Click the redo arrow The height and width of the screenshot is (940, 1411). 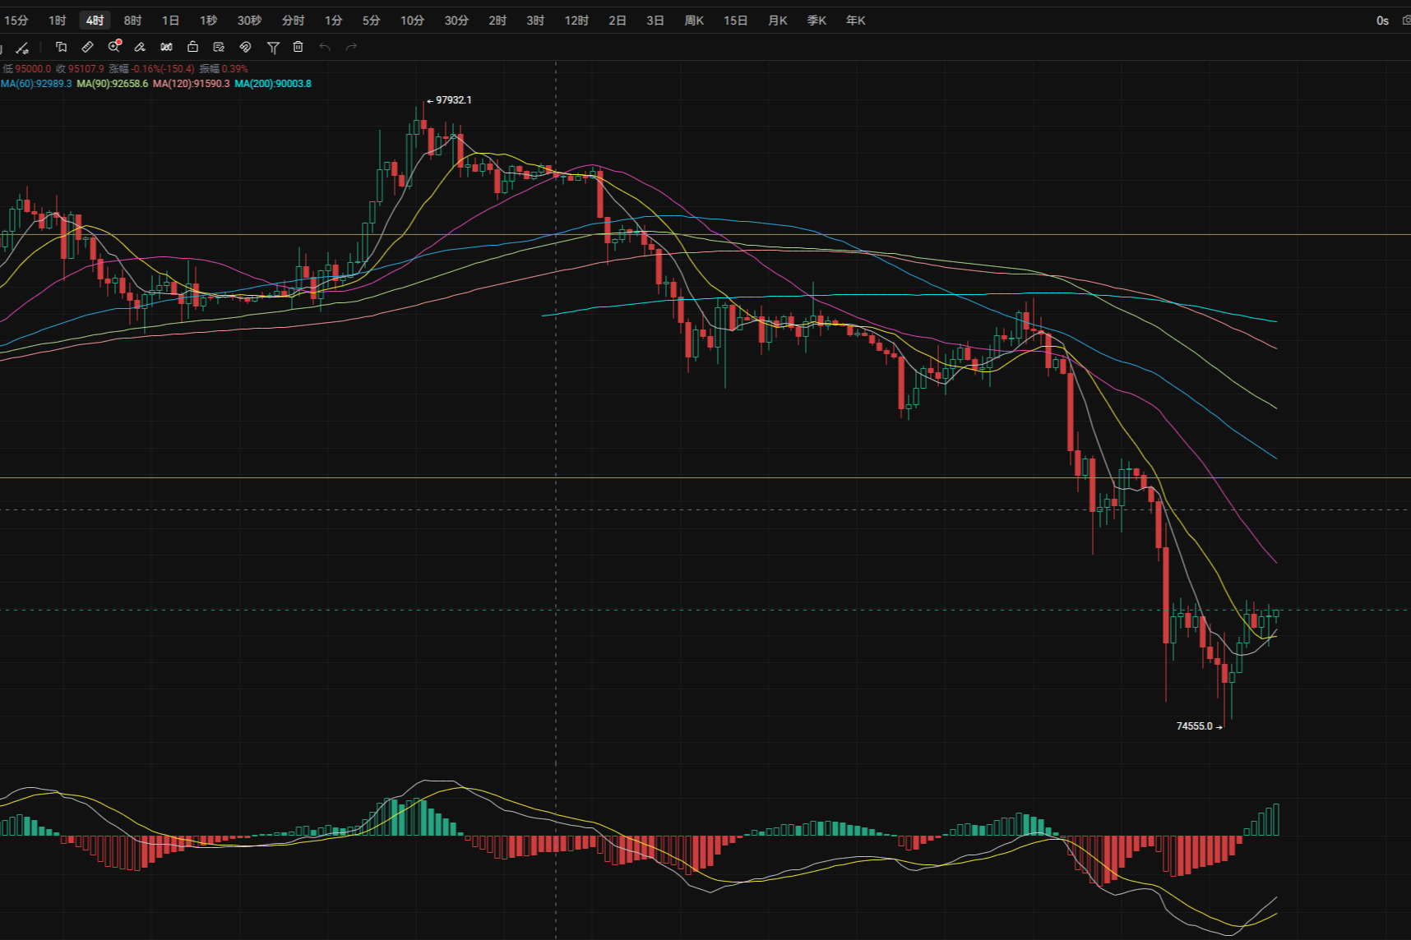[351, 47]
